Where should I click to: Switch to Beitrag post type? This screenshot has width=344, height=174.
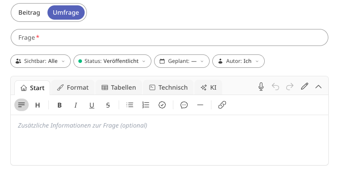pyautogui.click(x=29, y=12)
